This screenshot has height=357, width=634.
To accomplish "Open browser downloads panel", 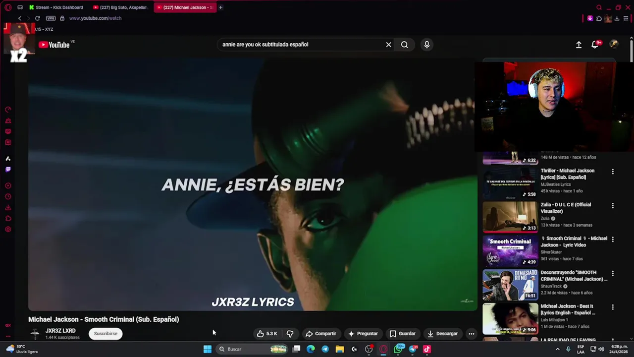I will 617,18.
